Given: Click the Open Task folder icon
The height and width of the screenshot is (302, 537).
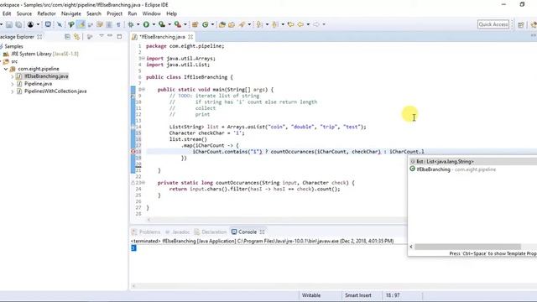Looking at the screenshot, I should tap(232, 24).
